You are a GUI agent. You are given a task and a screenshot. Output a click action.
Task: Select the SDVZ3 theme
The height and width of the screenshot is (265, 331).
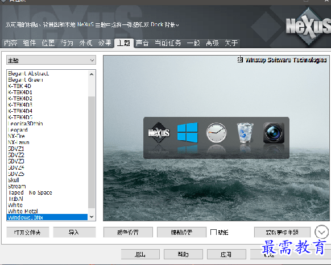47,161
